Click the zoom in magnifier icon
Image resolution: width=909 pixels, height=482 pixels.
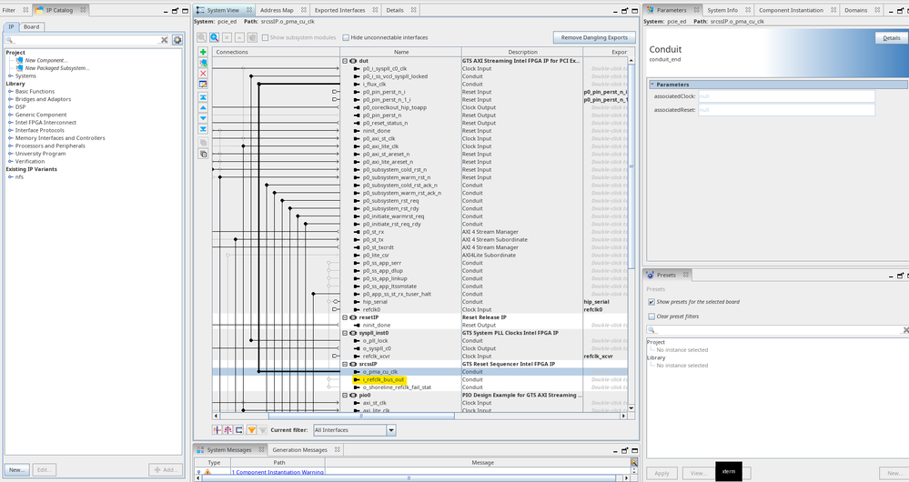coord(215,37)
